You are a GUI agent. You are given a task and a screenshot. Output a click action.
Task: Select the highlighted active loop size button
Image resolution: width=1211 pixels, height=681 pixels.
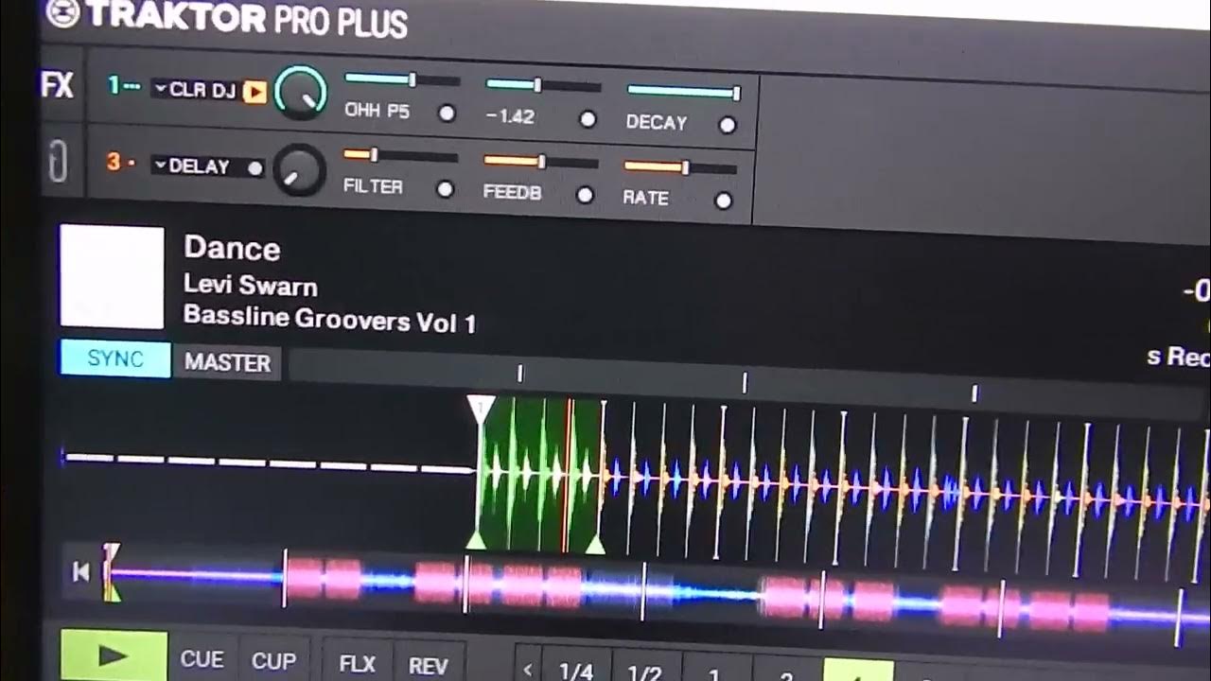[857, 672]
